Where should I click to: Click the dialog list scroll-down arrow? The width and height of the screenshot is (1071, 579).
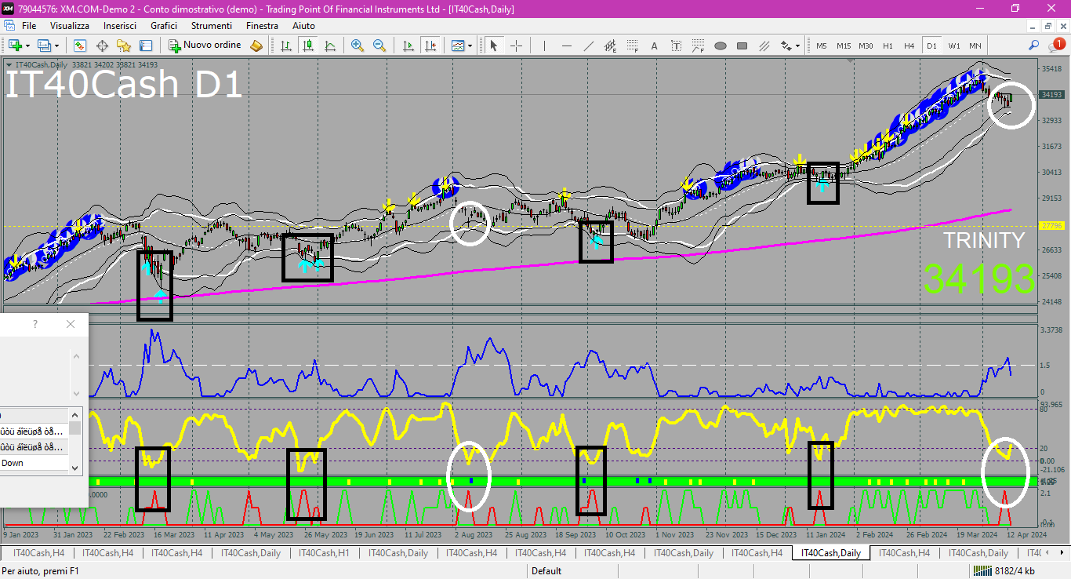coord(75,468)
